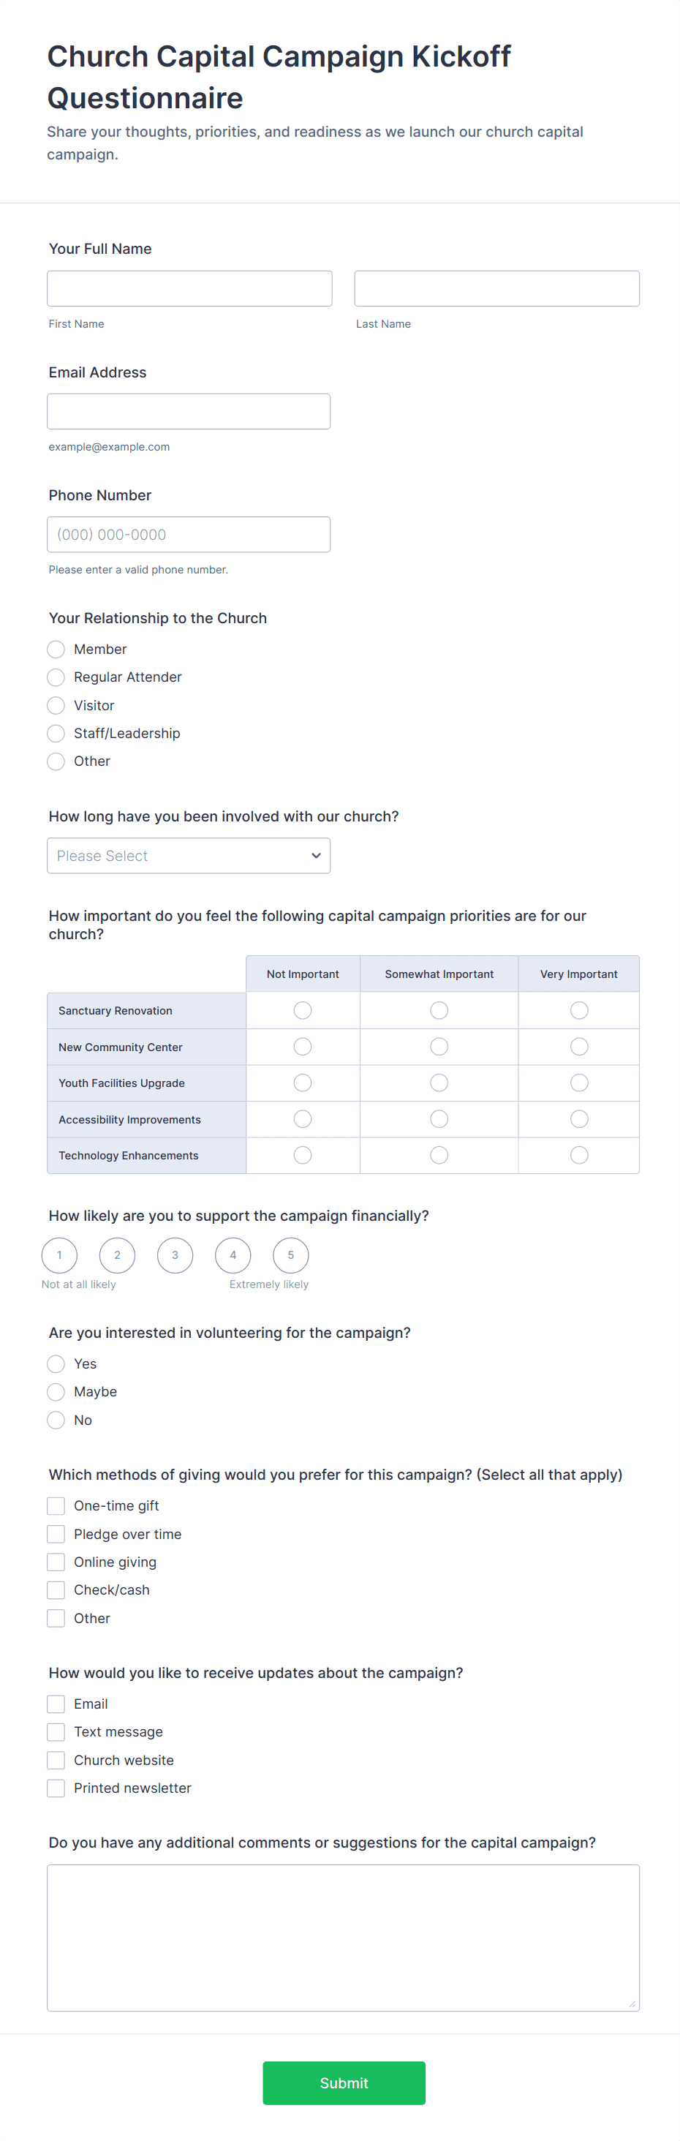Viewport: 680px width, 2141px height.
Task: Select the Member radio option
Action: [x=56, y=649]
